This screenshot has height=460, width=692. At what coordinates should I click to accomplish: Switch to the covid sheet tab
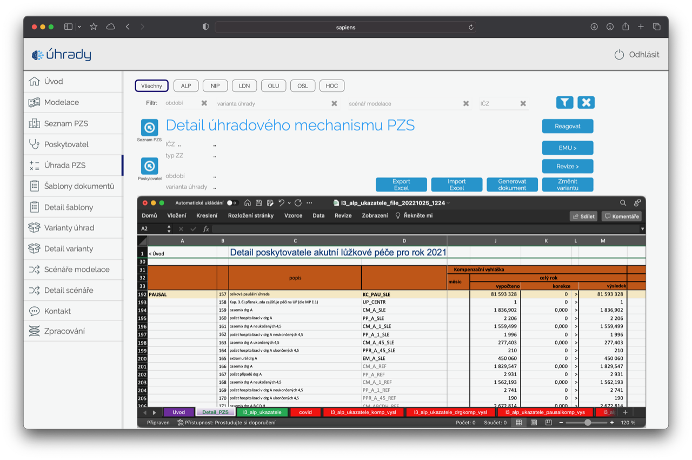pos(305,412)
